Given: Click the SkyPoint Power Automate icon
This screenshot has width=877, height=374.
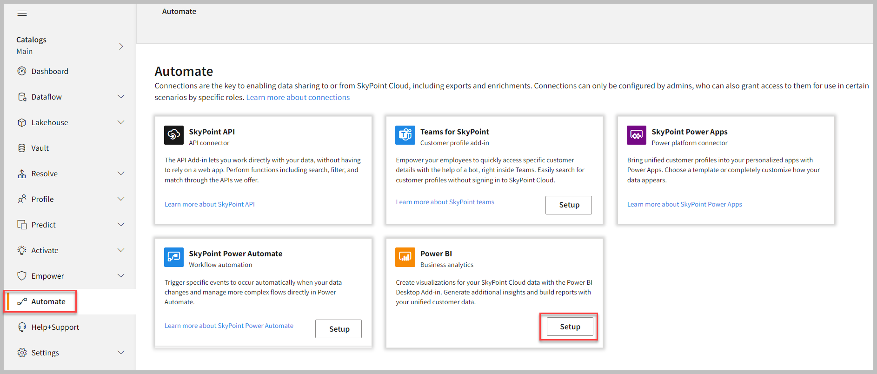Looking at the screenshot, I should point(174,257).
